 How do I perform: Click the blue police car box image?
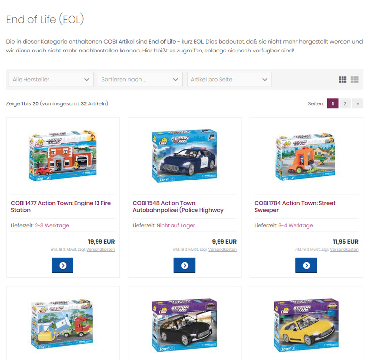tap(185, 156)
